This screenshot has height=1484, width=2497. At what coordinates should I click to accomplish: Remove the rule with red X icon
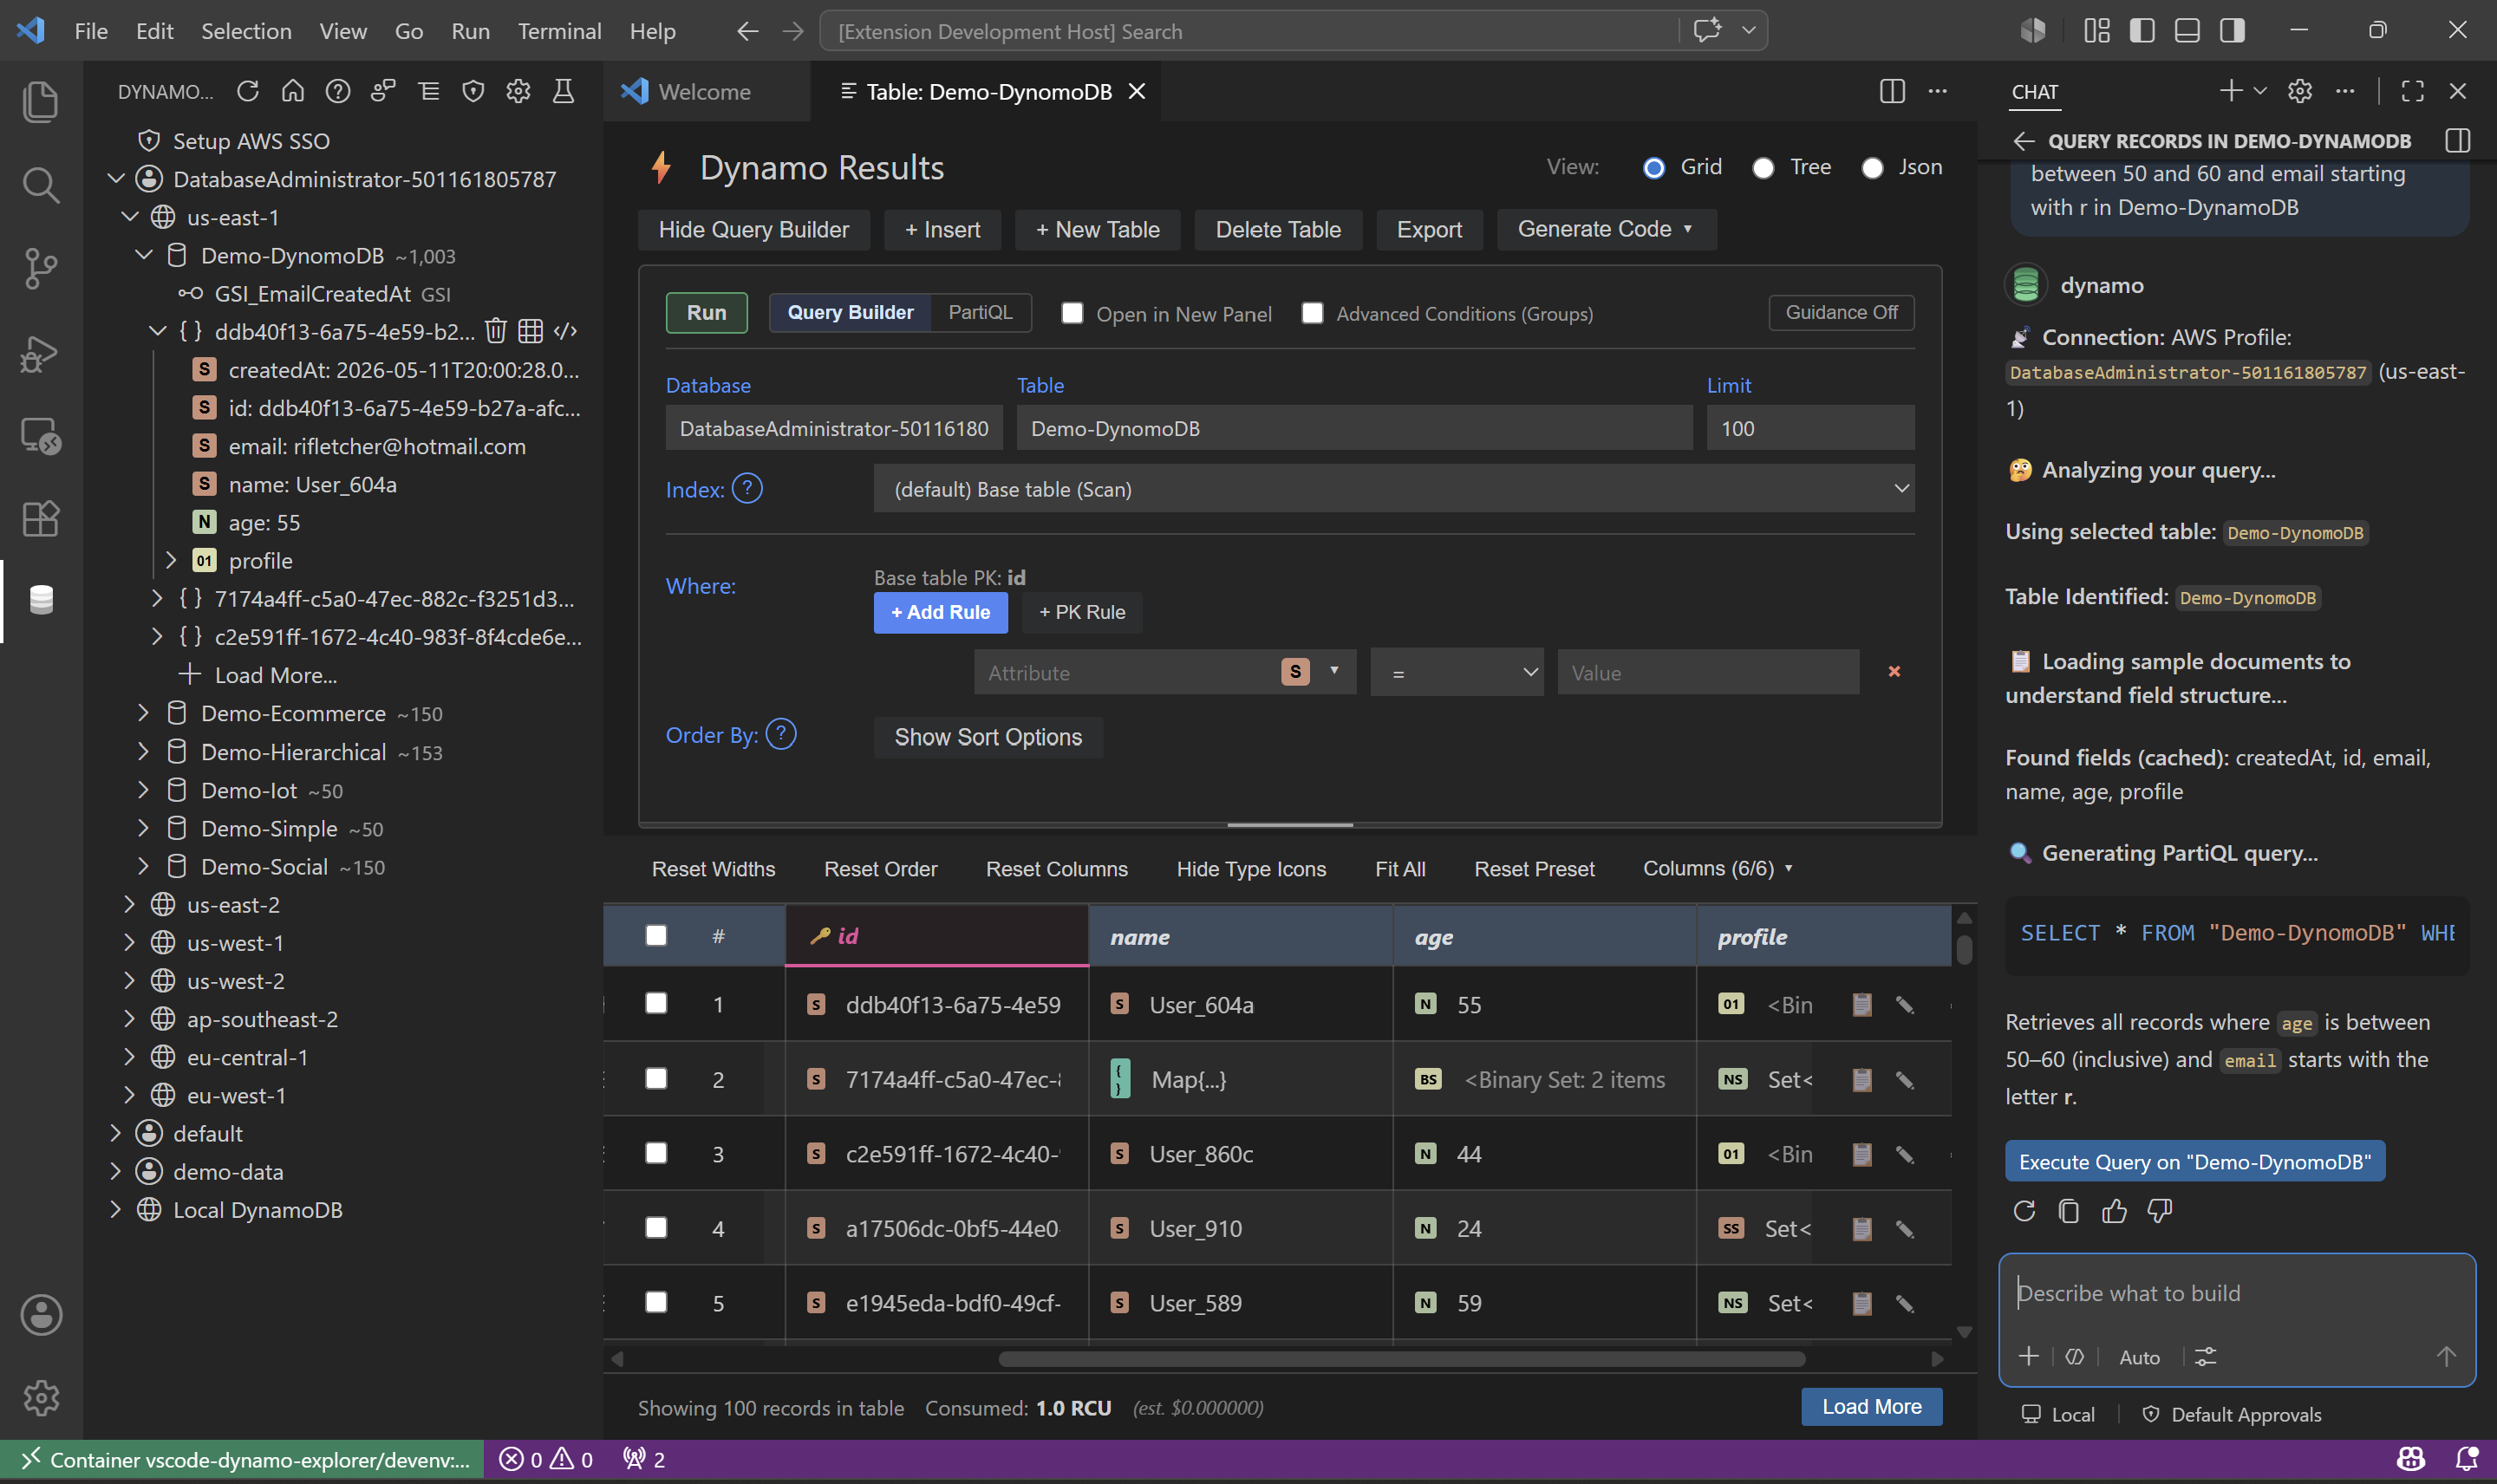click(1894, 672)
